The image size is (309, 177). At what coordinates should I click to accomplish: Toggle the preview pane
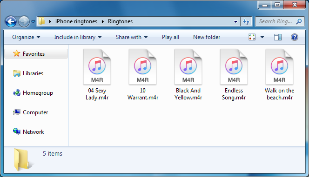coord(278,37)
